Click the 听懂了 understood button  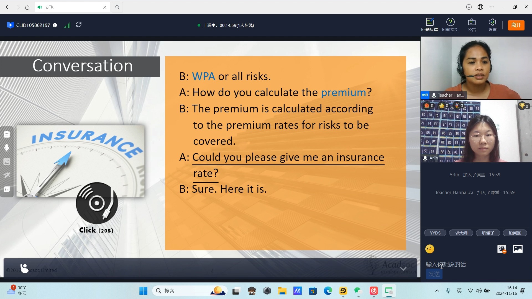click(x=488, y=233)
